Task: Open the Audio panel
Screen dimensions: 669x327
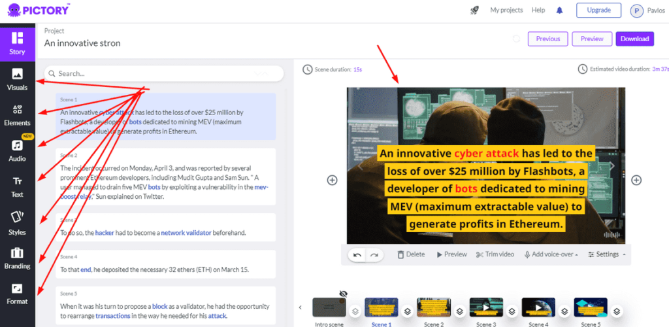Action: 18,150
